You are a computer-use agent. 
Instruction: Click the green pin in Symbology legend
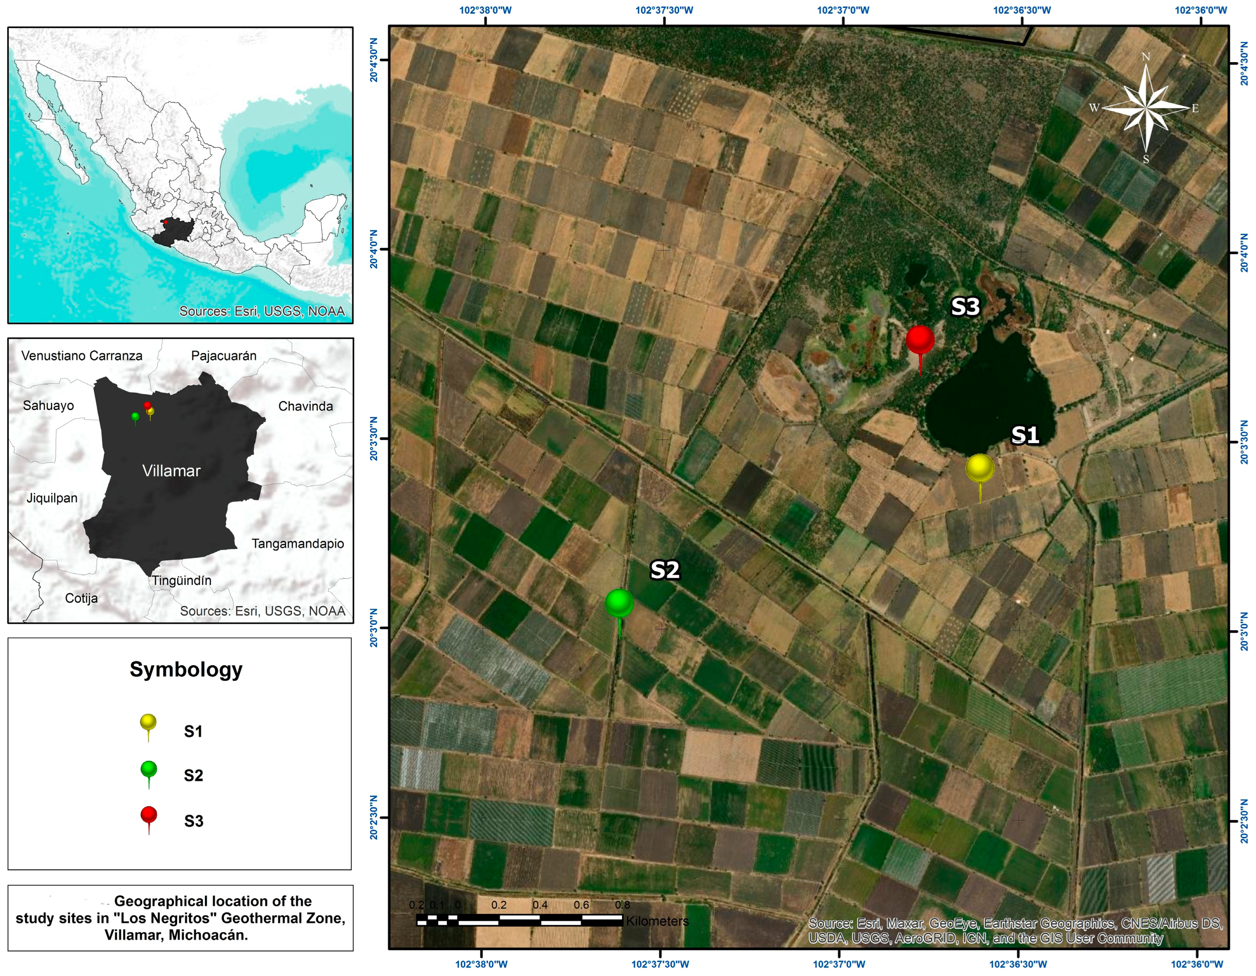(149, 774)
